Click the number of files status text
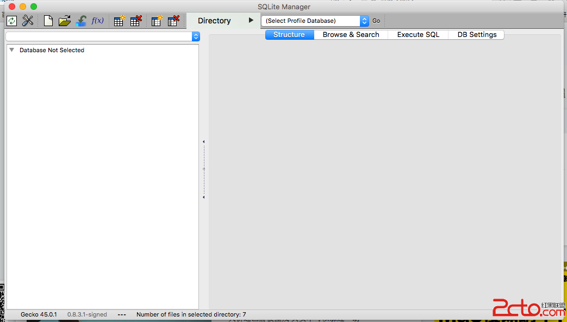Image resolution: width=567 pixels, height=322 pixels. (191, 314)
